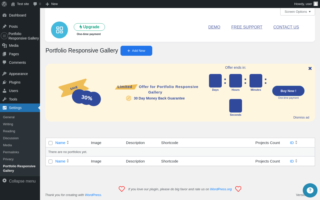Open General settings submenu
This screenshot has width=320, height=200.
tap(9, 117)
